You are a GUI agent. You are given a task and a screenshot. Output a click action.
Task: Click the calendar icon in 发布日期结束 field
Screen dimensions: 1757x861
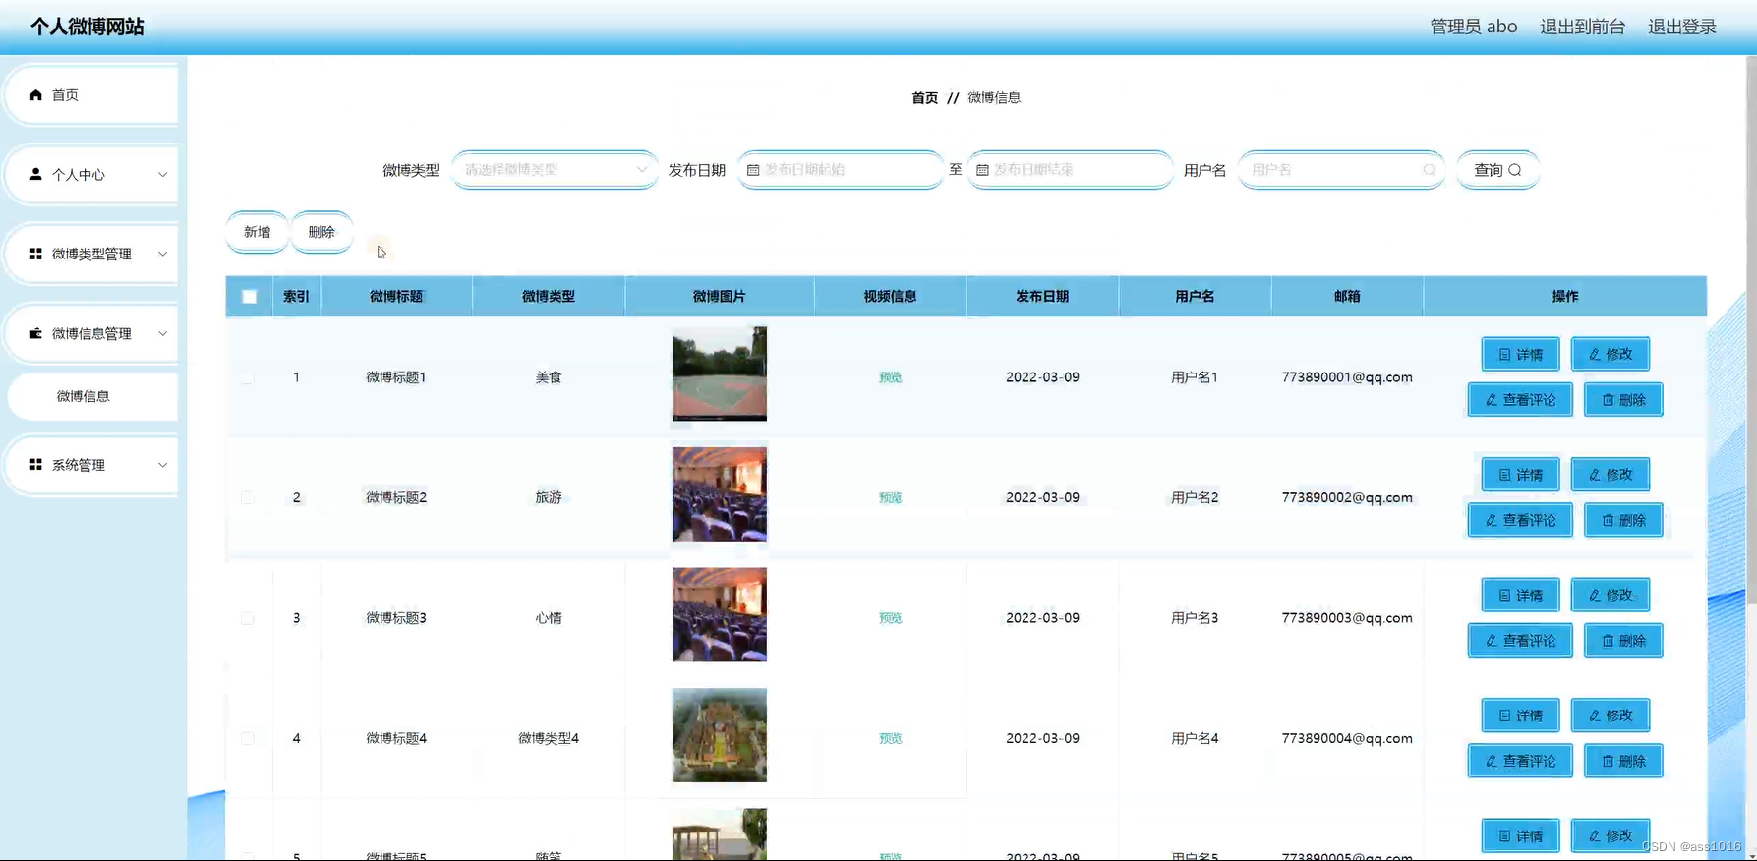click(982, 170)
